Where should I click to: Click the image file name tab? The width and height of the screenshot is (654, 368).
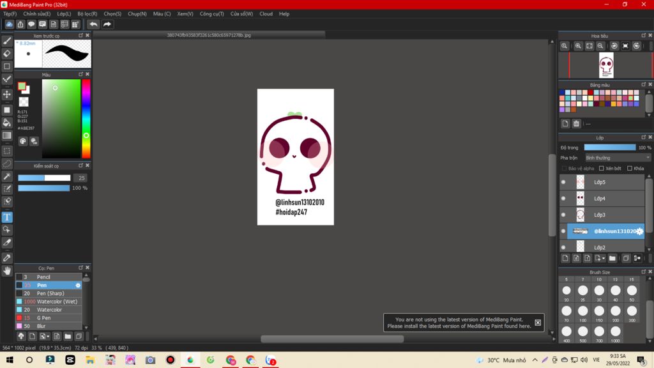209,35
